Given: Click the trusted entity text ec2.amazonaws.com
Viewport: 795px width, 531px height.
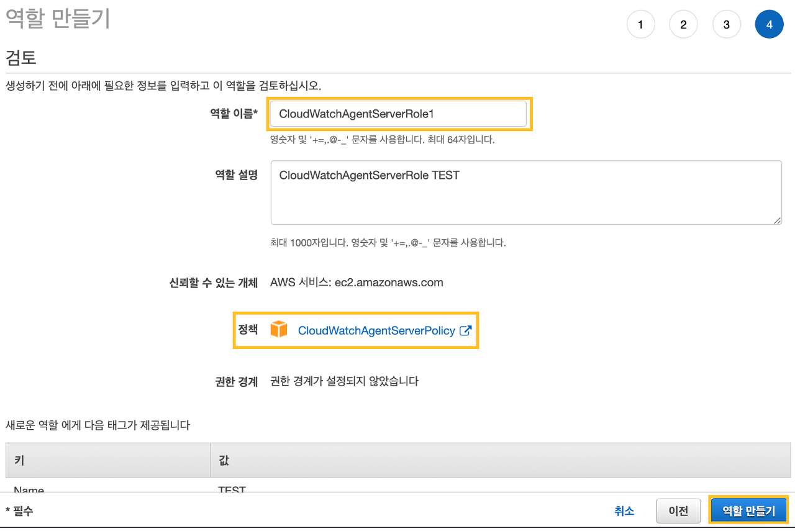Looking at the screenshot, I should [389, 283].
